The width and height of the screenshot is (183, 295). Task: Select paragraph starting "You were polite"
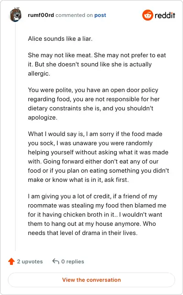[94, 104]
